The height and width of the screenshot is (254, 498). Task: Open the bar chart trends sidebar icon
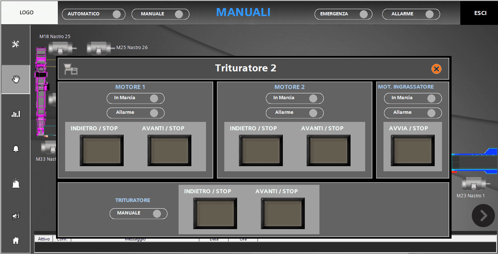15,114
